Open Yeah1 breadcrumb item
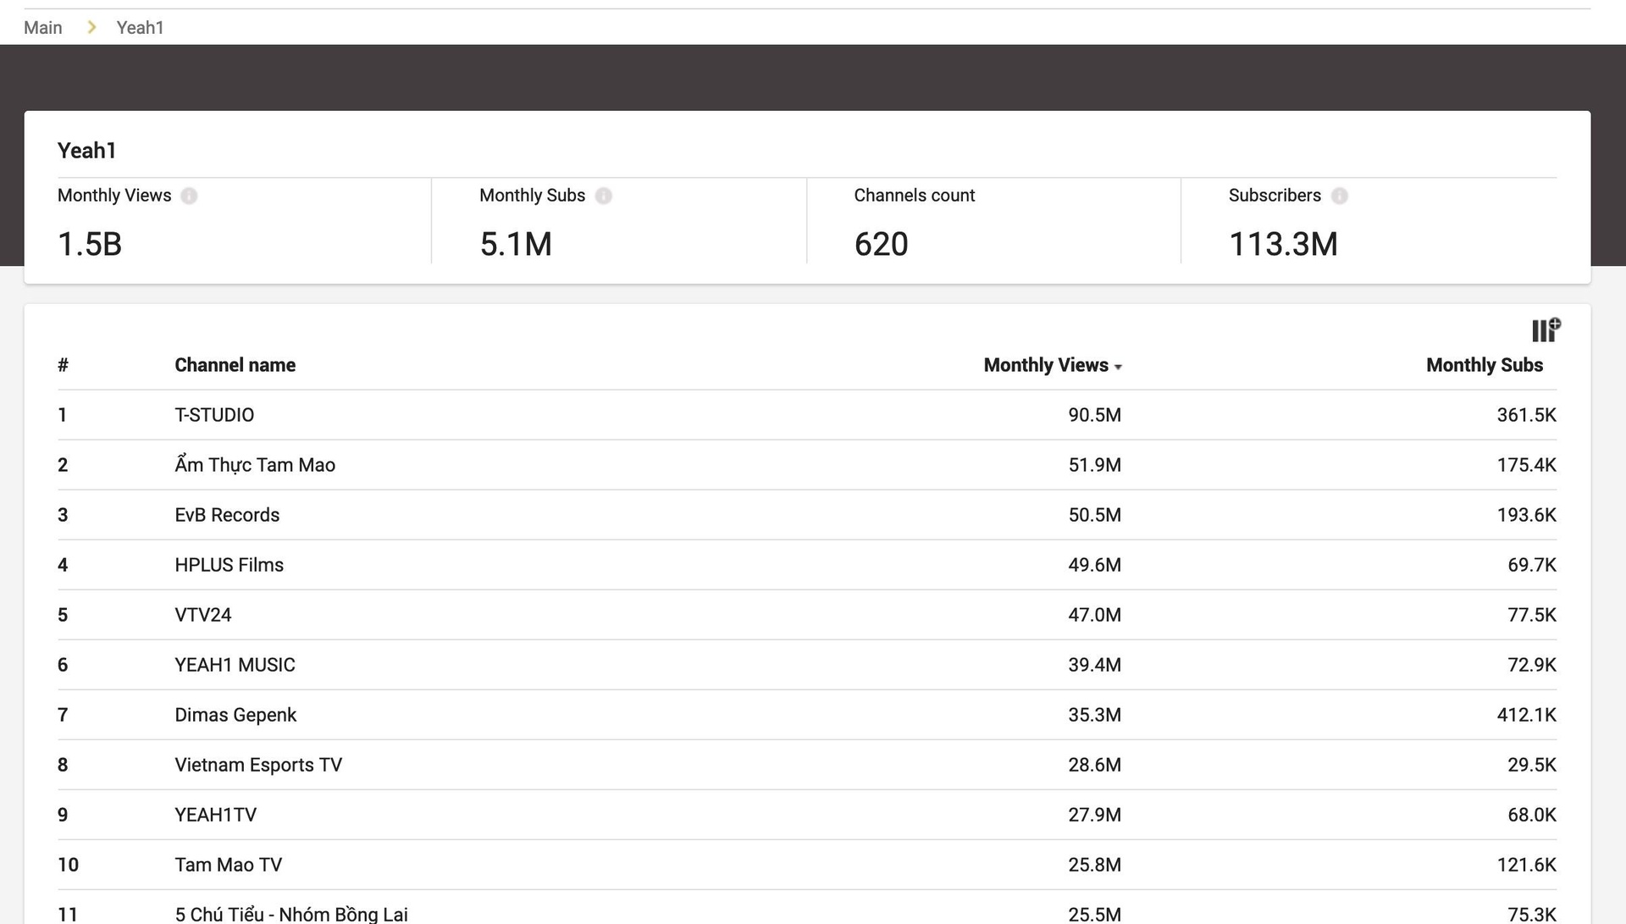Screen dimensions: 1626x924 pyautogui.click(x=140, y=27)
